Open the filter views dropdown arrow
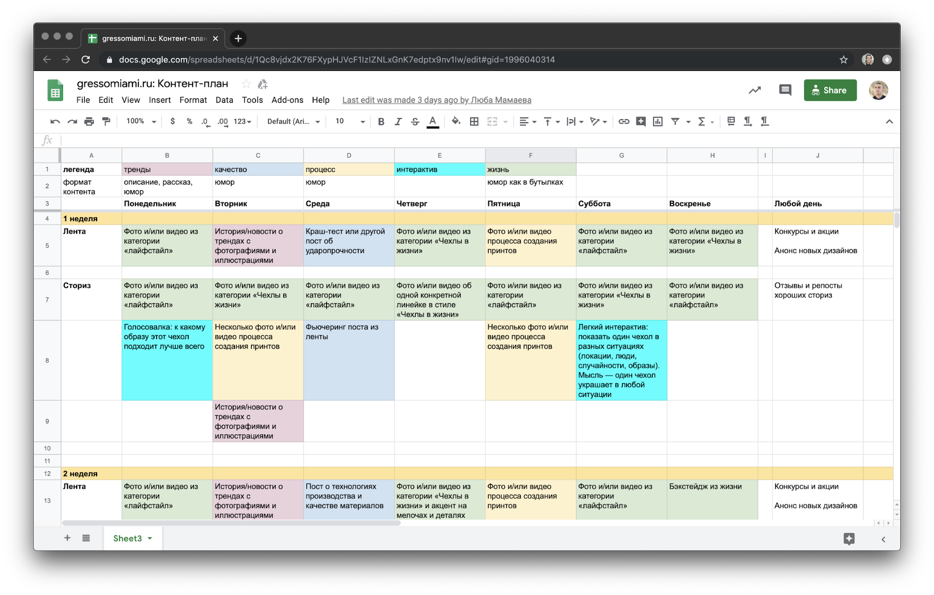This screenshot has width=934, height=595. point(688,122)
